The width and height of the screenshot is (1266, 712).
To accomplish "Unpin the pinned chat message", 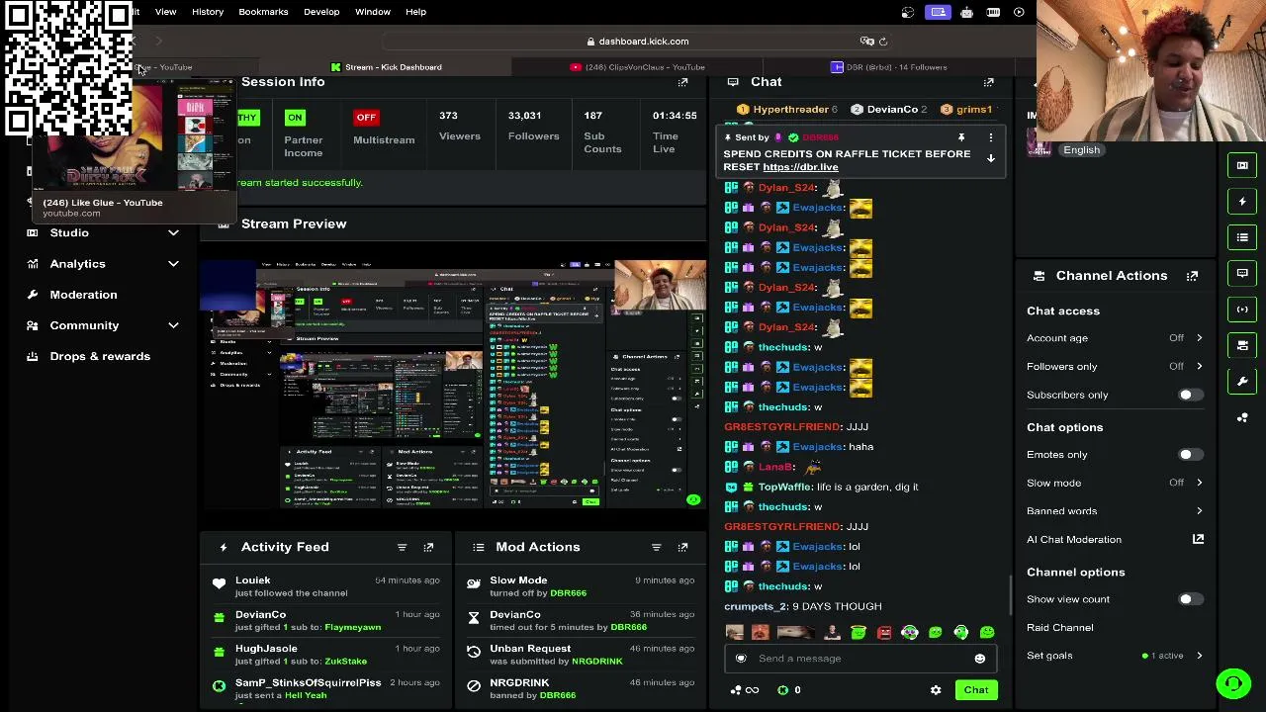I will coord(960,137).
